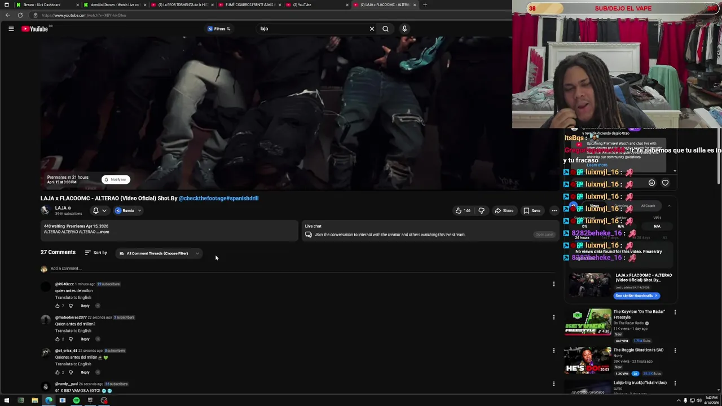Open LAJA channel name link
This screenshot has width=722, height=406.
click(x=61, y=208)
